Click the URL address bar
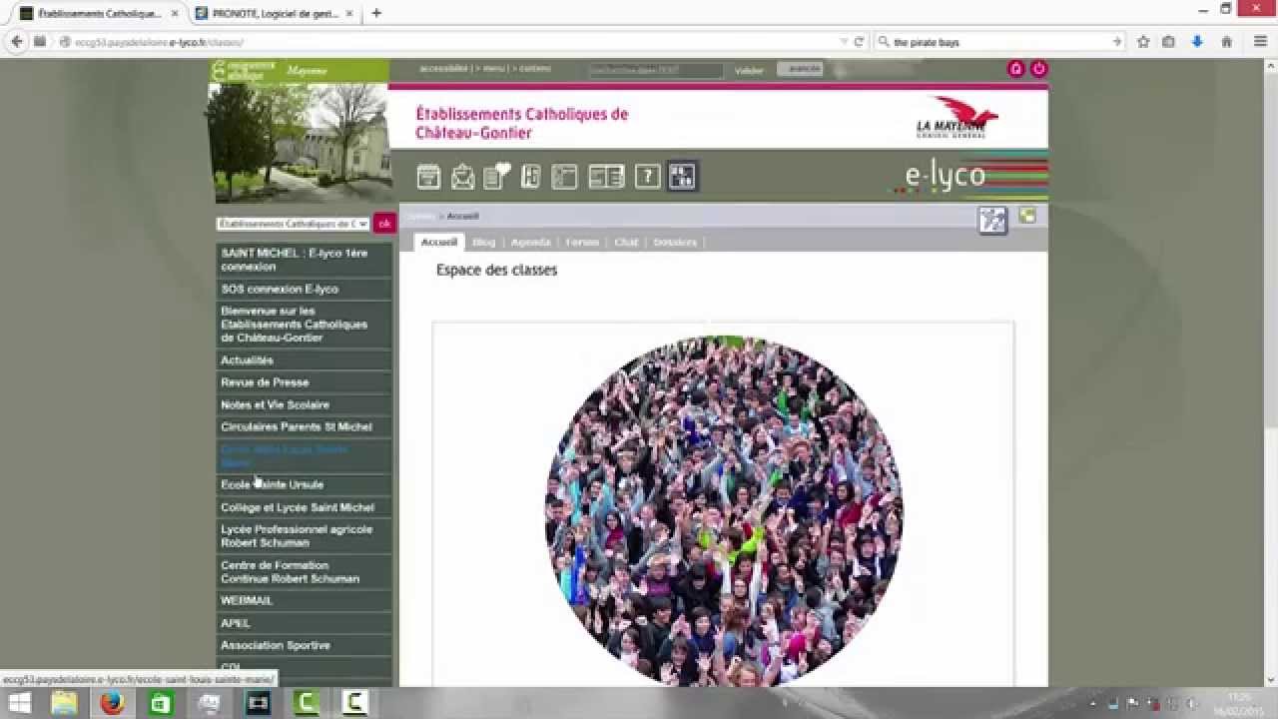 449,42
